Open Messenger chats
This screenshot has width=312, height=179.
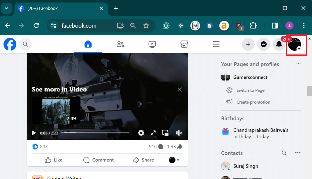click(x=264, y=44)
